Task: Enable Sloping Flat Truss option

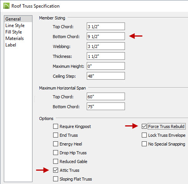Action: [x=55, y=179]
